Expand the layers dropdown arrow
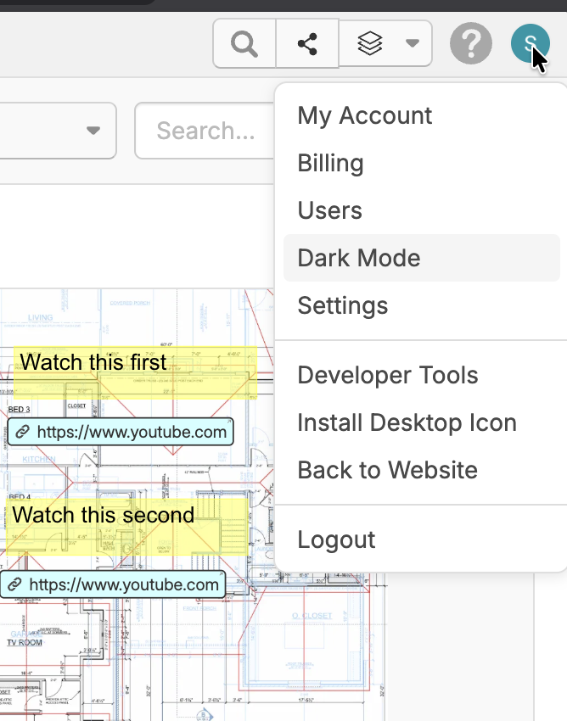The height and width of the screenshot is (721, 567). [x=413, y=43]
